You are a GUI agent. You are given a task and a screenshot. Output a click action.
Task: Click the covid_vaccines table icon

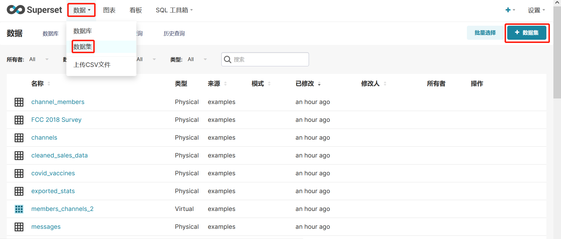tap(19, 173)
